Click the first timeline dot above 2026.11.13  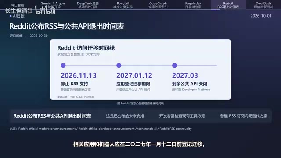pos(63,65)
